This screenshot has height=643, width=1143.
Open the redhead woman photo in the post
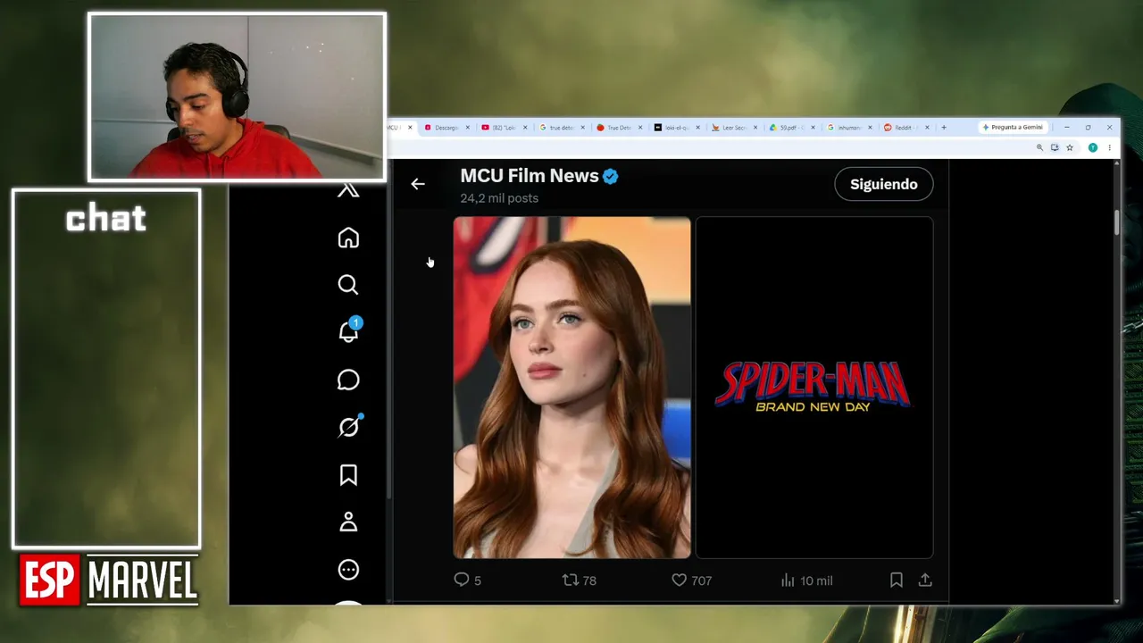click(x=572, y=388)
